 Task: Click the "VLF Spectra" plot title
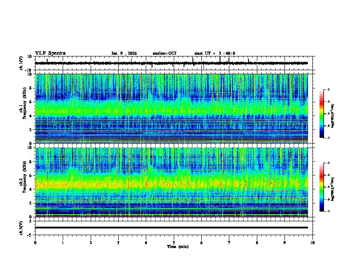click(x=50, y=53)
